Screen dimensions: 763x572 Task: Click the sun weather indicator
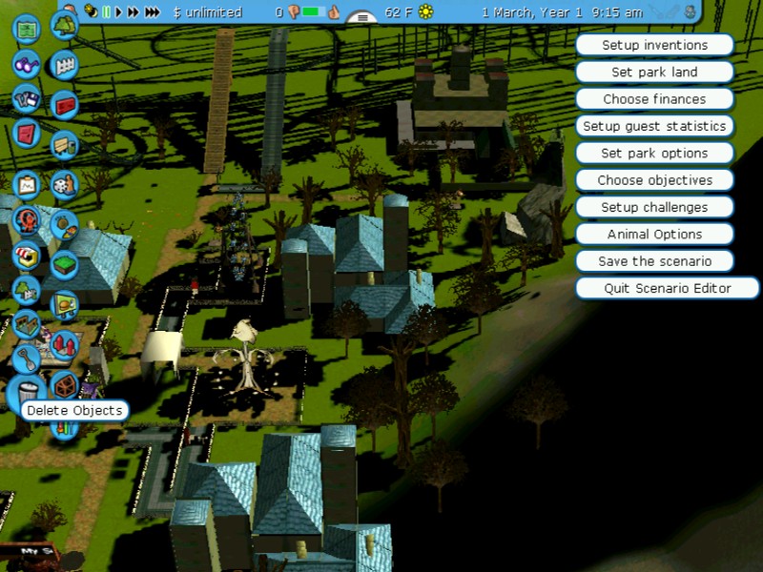coord(425,12)
